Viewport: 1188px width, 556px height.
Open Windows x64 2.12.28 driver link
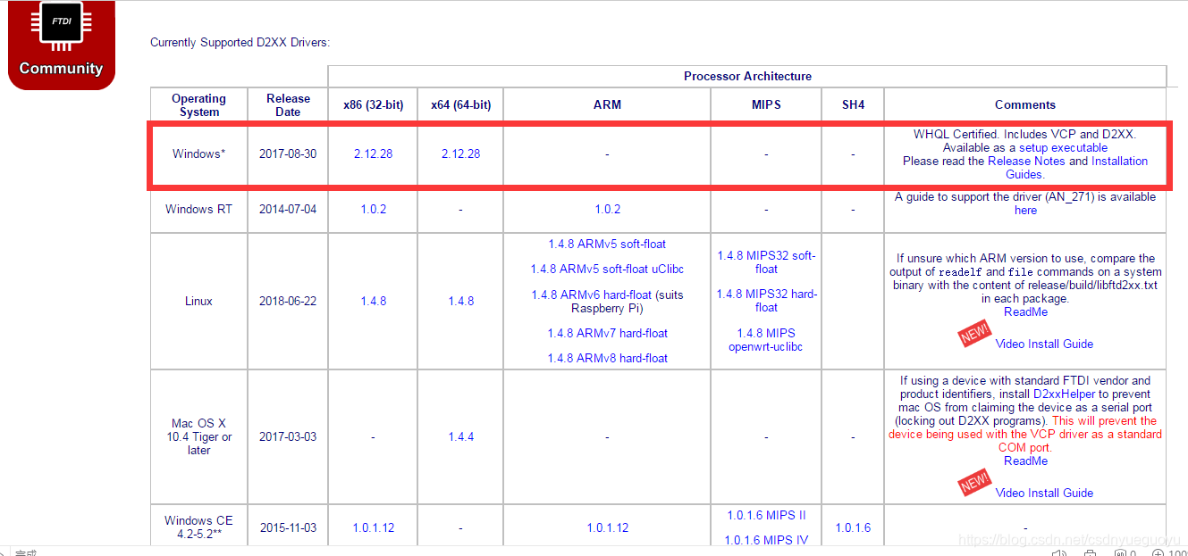pyautogui.click(x=460, y=154)
